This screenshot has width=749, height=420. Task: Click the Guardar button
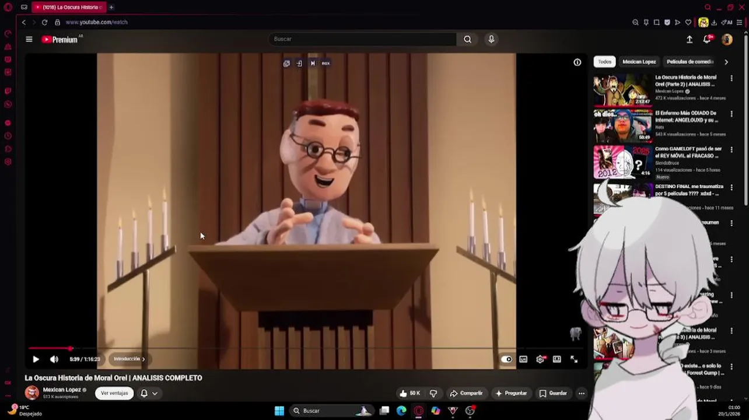(553, 393)
